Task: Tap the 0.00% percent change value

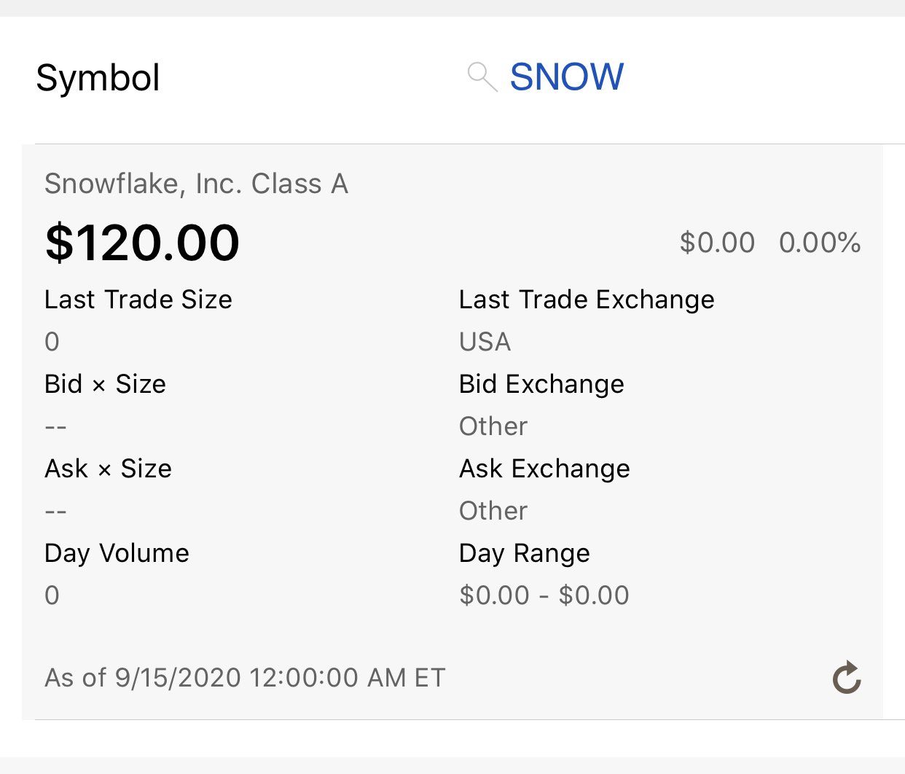Action: pos(820,243)
